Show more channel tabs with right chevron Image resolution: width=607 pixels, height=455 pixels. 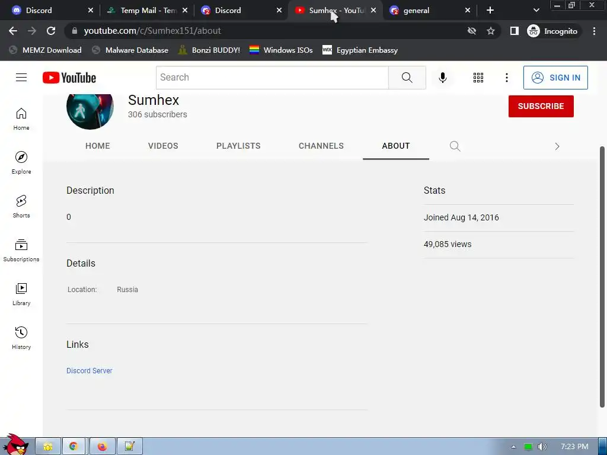[x=557, y=146]
